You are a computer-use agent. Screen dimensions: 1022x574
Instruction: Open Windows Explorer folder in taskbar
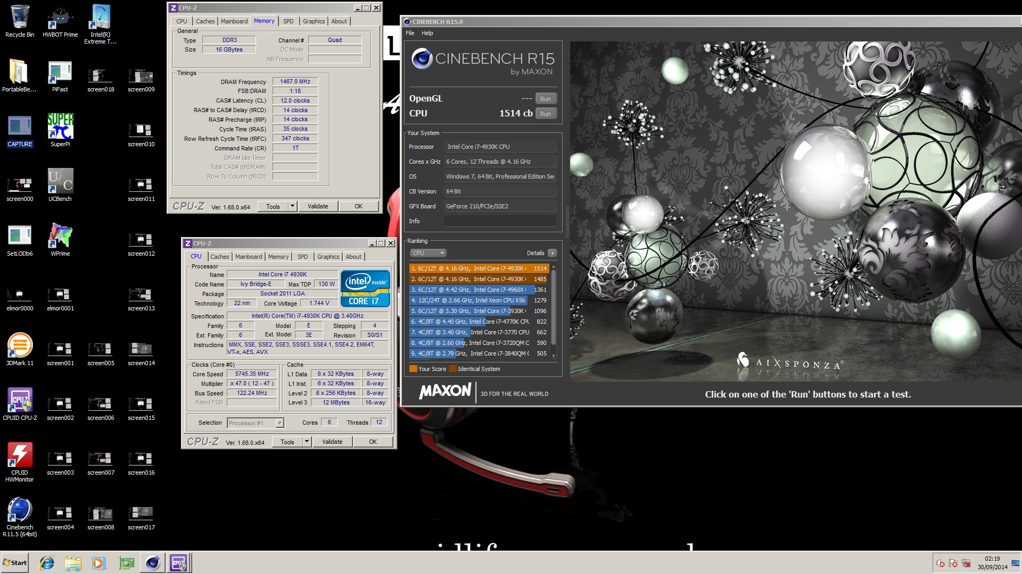pos(73,563)
